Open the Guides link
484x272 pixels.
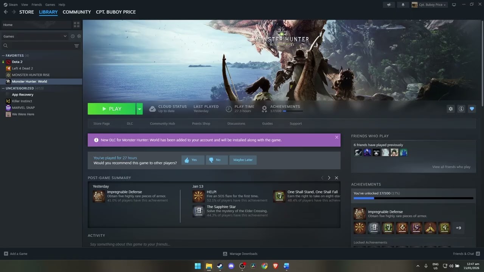pos(267,124)
